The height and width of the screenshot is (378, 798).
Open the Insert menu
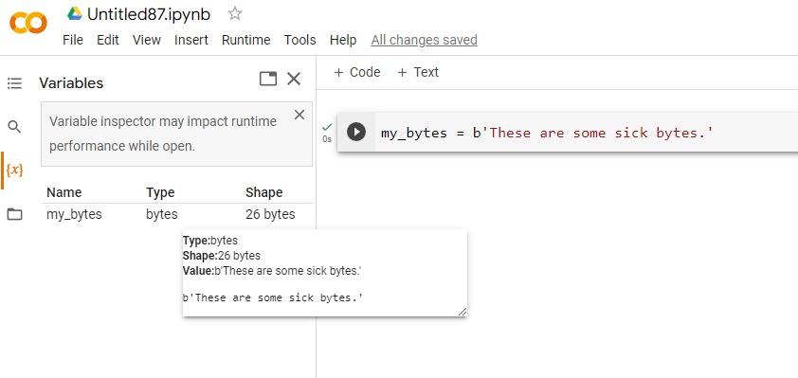[191, 40]
